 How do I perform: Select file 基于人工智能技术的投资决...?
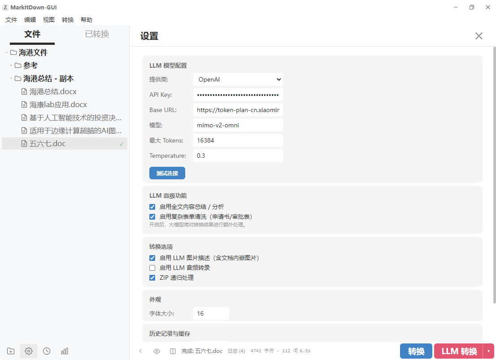65,117
